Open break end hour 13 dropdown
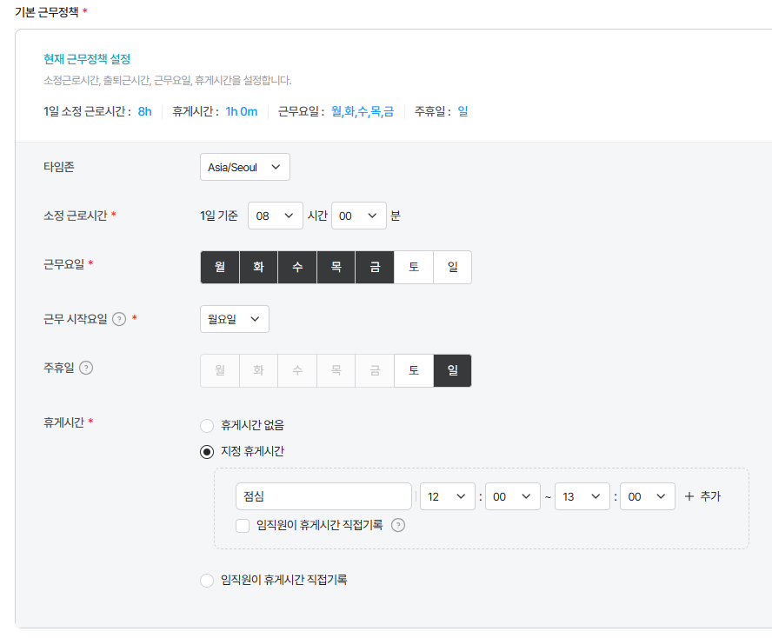 pos(582,496)
